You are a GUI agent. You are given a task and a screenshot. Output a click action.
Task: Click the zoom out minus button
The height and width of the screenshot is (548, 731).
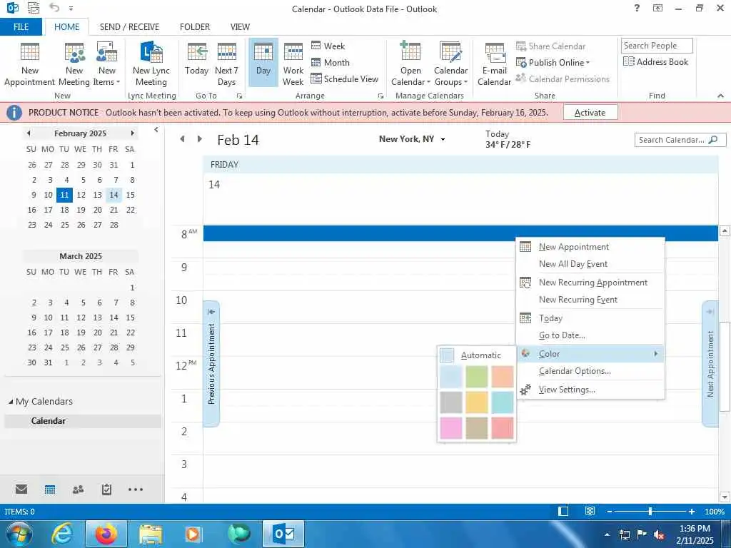[610, 512]
